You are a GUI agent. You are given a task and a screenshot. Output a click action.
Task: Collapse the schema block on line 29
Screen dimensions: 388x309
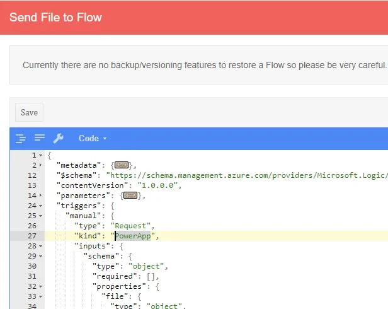tap(41, 256)
